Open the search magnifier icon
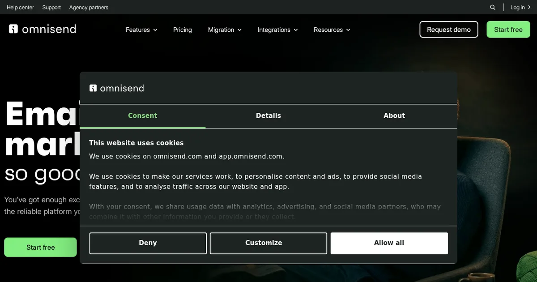The height and width of the screenshot is (282, 537). [493, 7]
